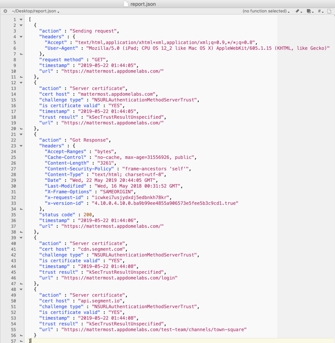Image resolution: width=335 pixels, height=343 pixels.
Task: Open the dropdown arrow beside the pencil icon
Action: pos(301,12)
